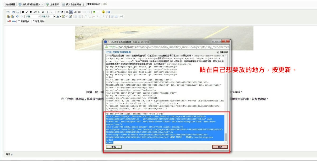Viewport: 317px width, 161px height.
Task: Click the insert media icon after the smiley
Action: 109,12
